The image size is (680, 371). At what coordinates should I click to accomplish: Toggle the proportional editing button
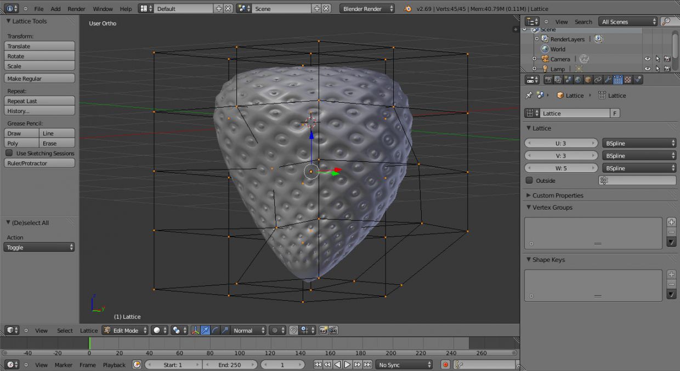point(277,330)
